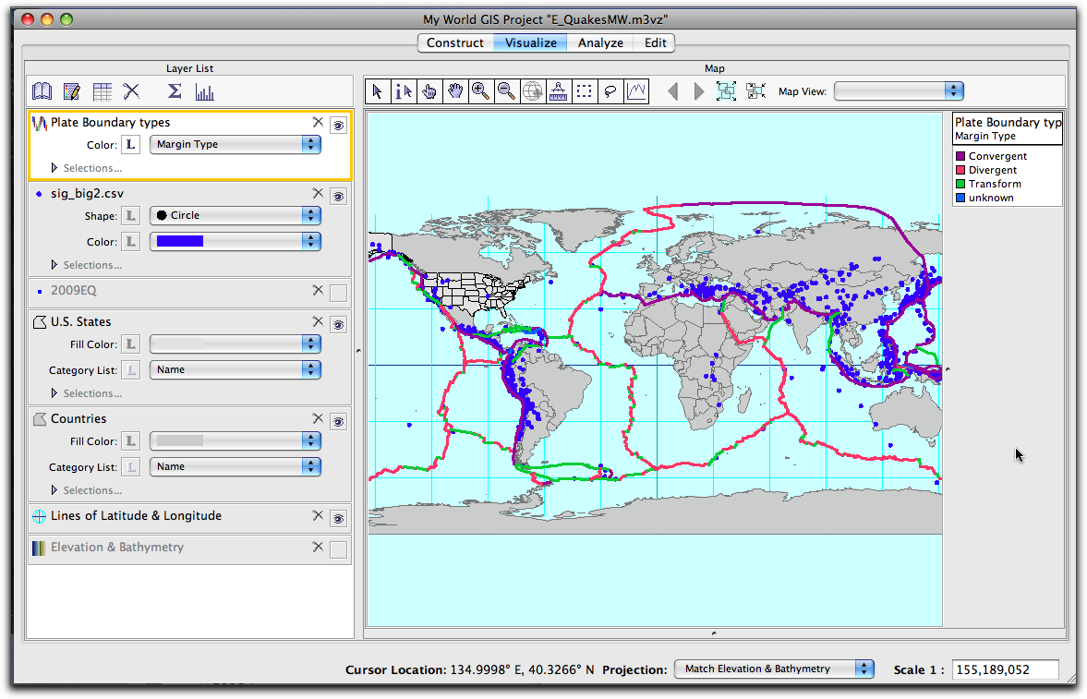Remove the Countries layer

click(x=317, y=417)
